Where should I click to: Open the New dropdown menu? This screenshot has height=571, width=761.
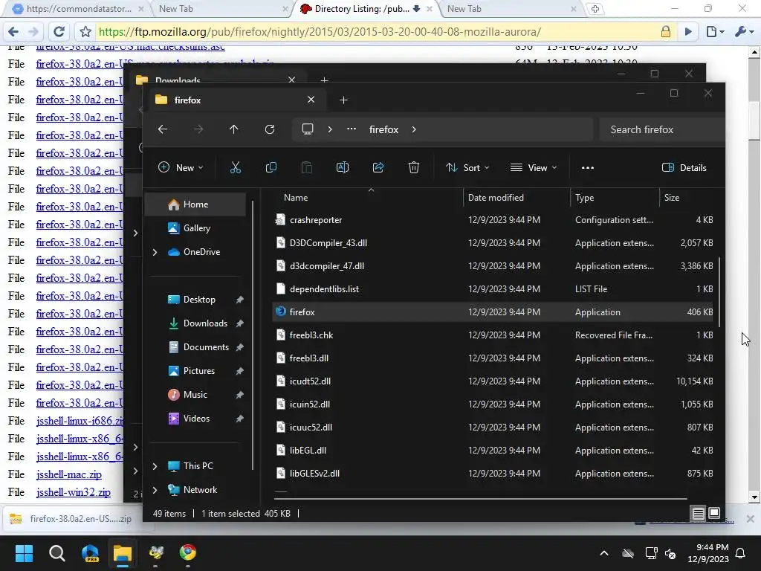point(181,167)
